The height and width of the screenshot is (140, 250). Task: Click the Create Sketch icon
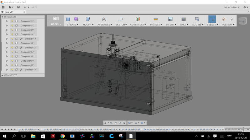tap(121, 19)
